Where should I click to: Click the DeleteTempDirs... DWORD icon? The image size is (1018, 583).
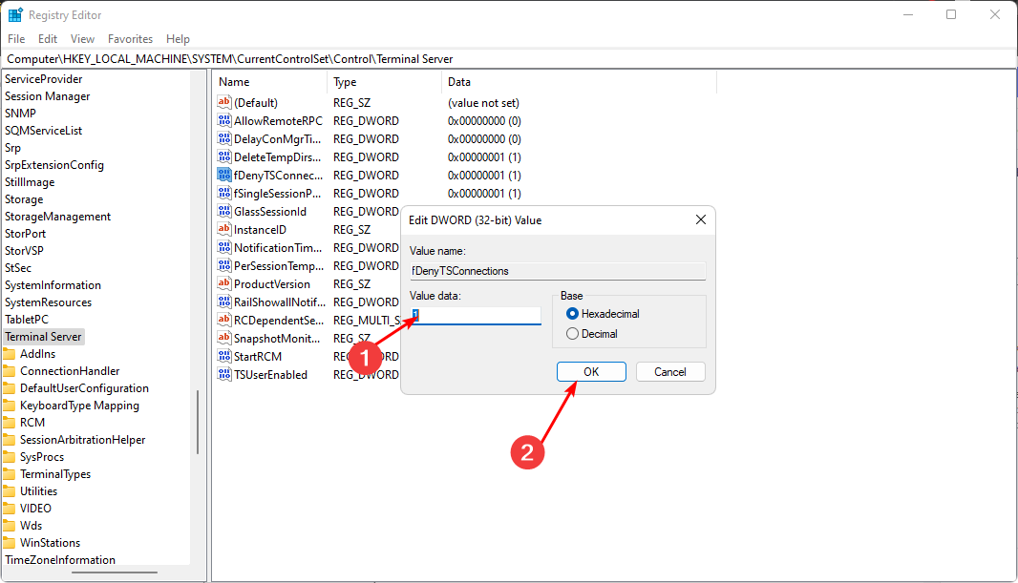(x=224, y=156)
